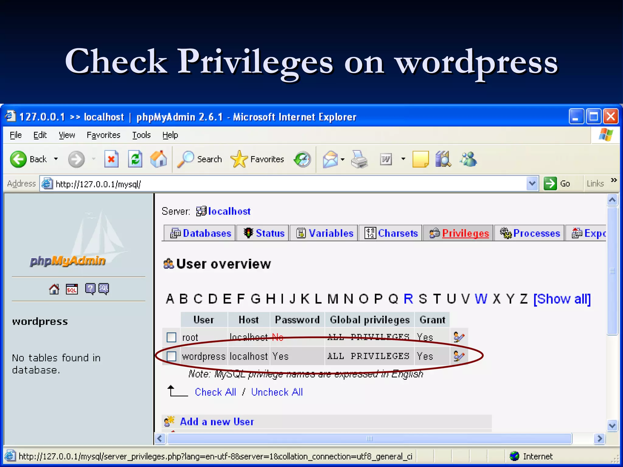
Task: Click the vertical scrollbar thumb
Action: (x=612, y=271)
